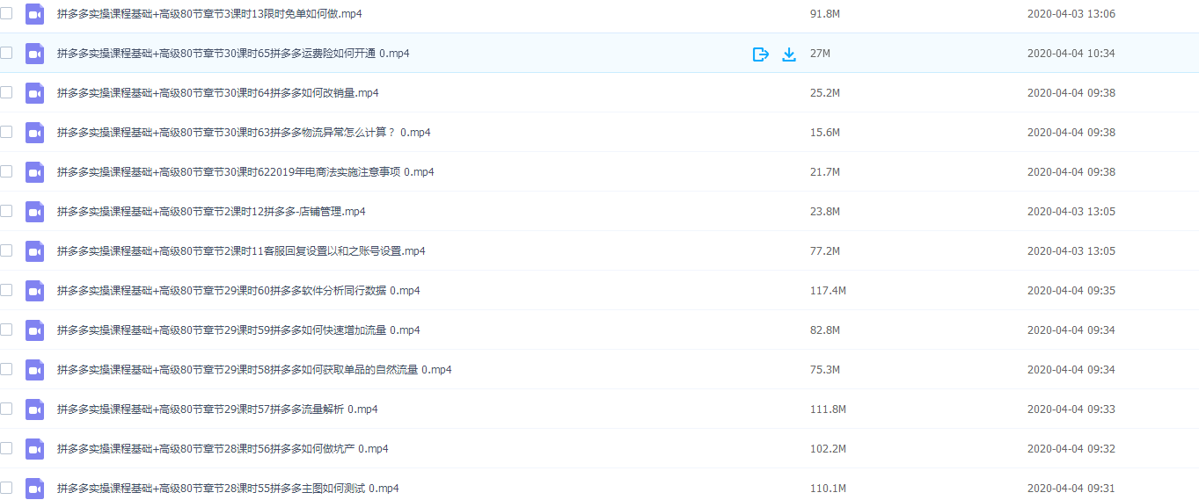
Task: Select the checkbox of 课时55拼多多主图如何测试
Action: [6, 488]
